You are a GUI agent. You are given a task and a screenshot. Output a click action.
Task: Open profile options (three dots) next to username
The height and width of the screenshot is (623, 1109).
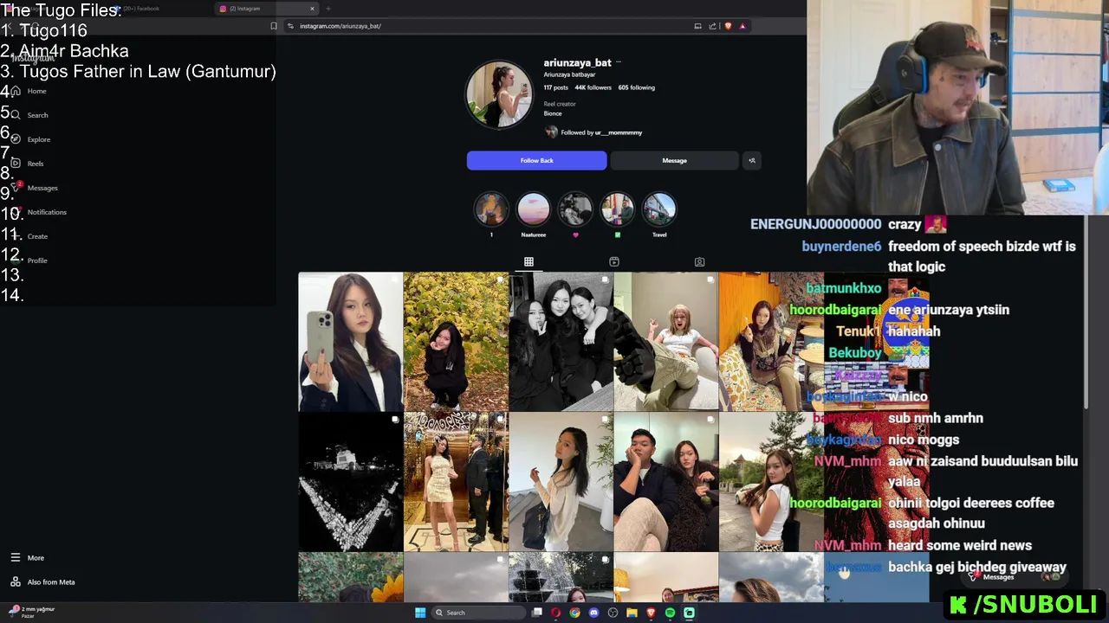618,62
